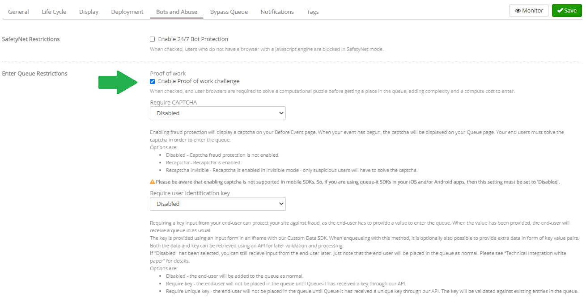Select the Bots and Abuse tab
586x305 pixels.
(177, 12)
